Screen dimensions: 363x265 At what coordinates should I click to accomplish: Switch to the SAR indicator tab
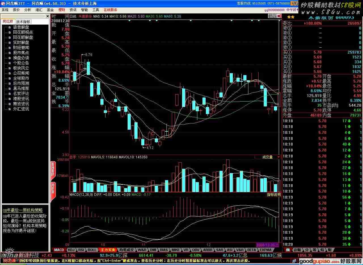(220, 250)
